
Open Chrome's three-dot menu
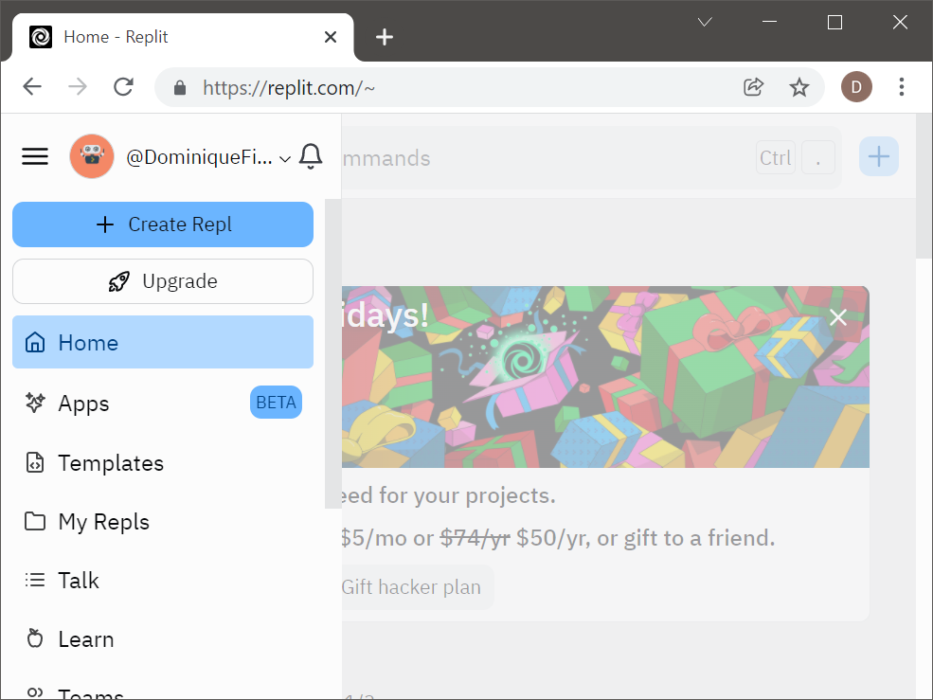[902, 87]
